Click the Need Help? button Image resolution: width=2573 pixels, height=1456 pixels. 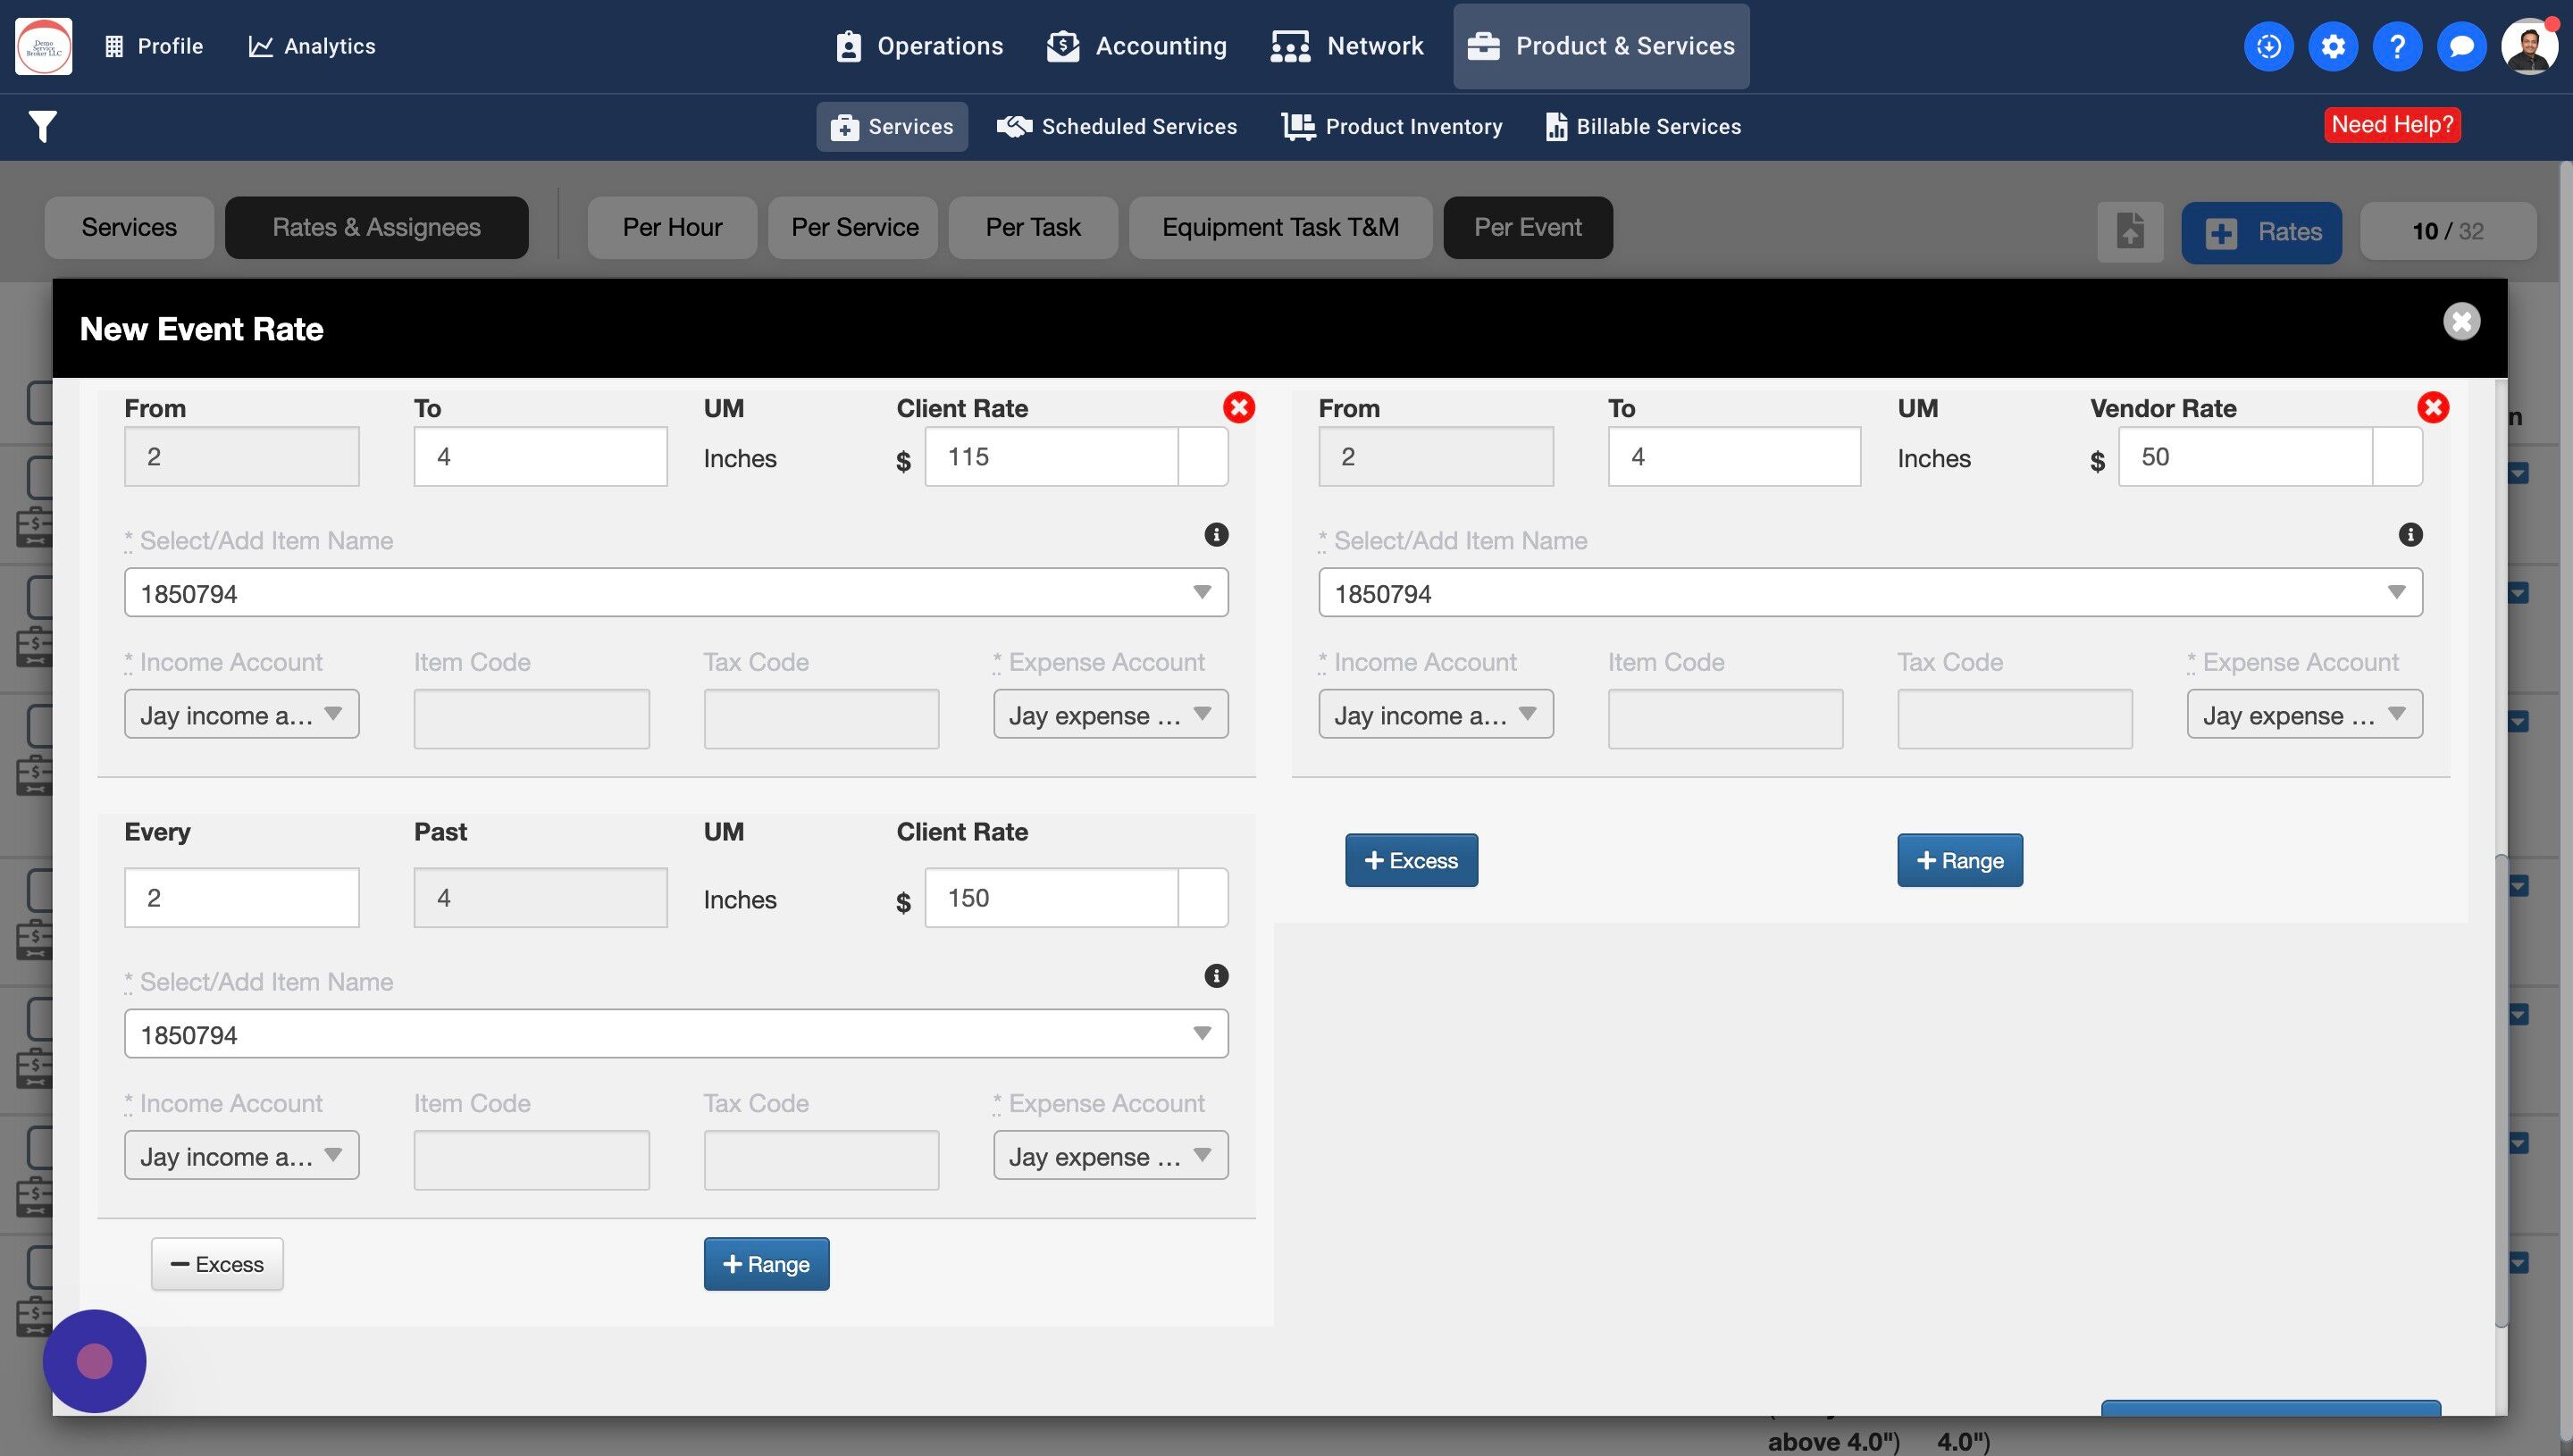tap(2391, 125)
